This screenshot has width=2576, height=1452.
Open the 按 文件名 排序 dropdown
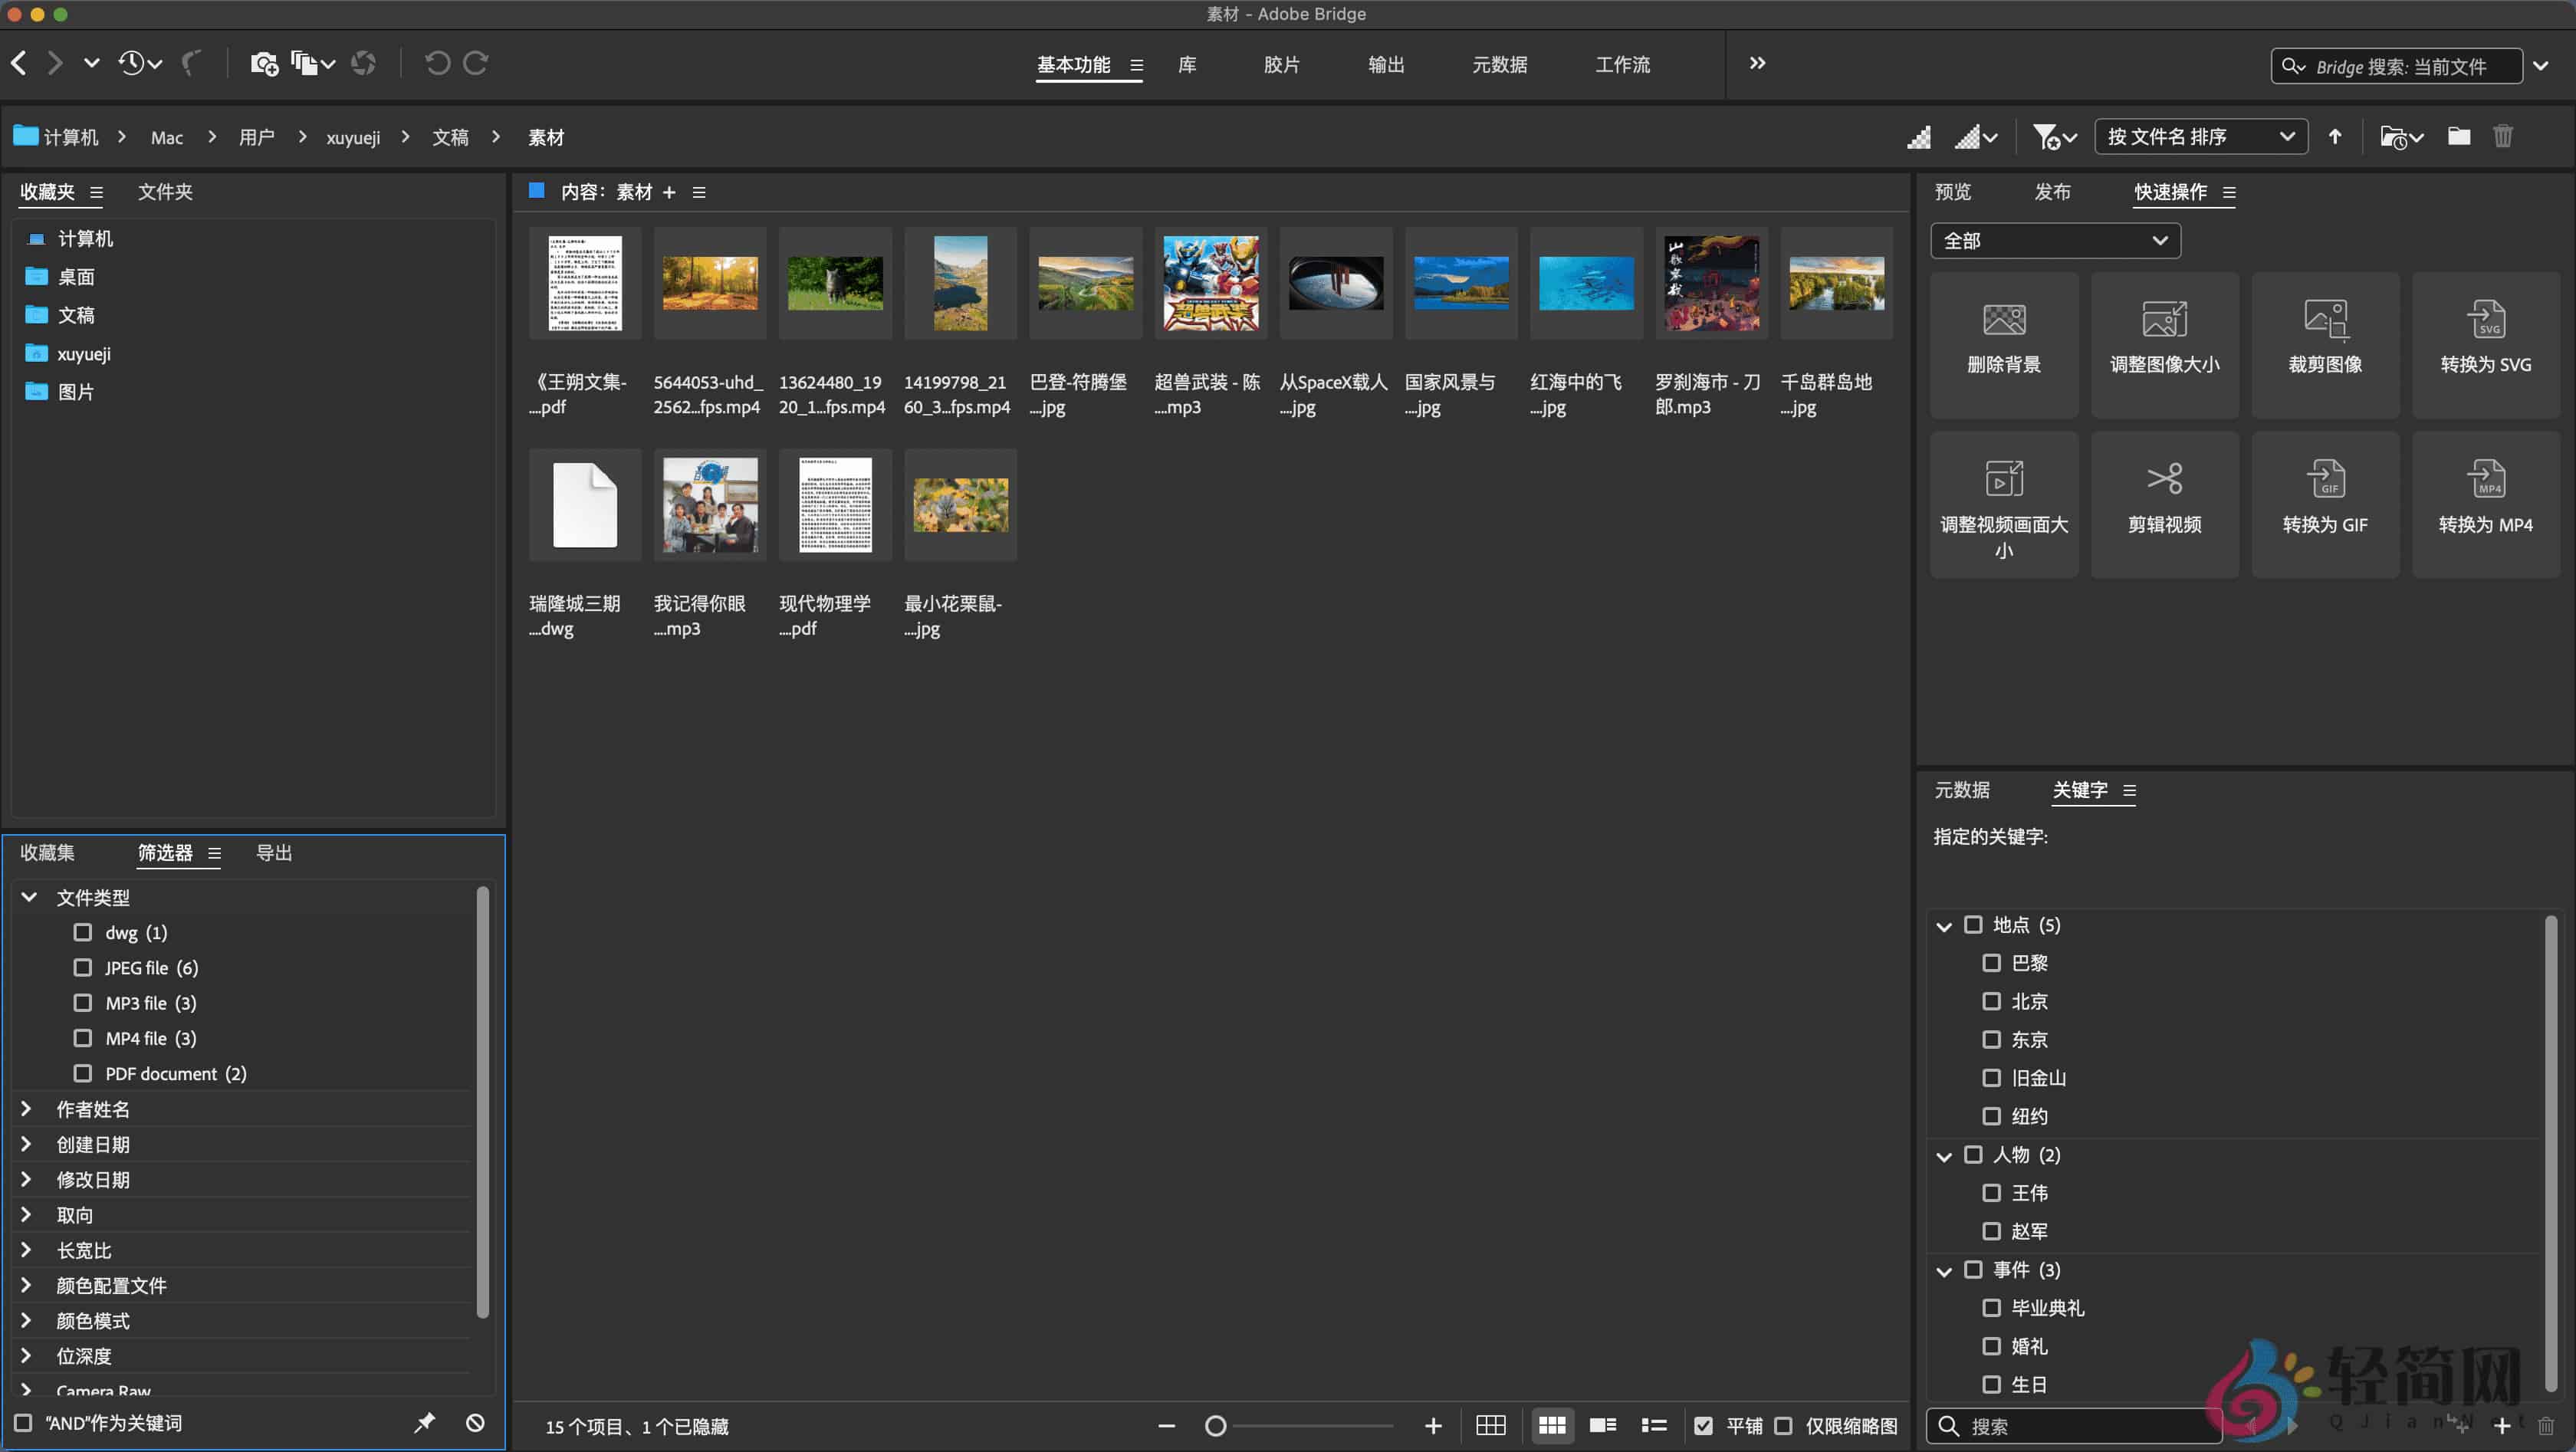coord(2200,136)
